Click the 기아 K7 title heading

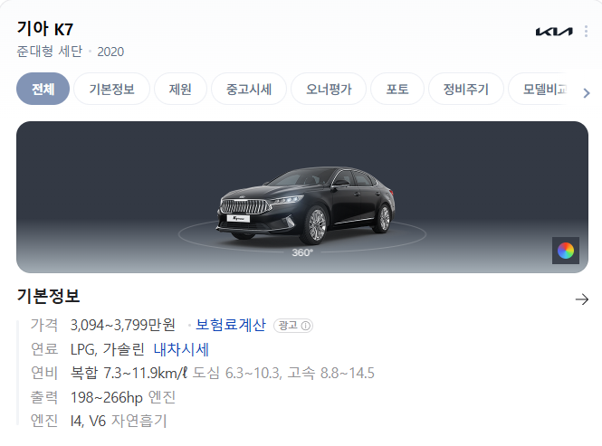click(45, 29)
